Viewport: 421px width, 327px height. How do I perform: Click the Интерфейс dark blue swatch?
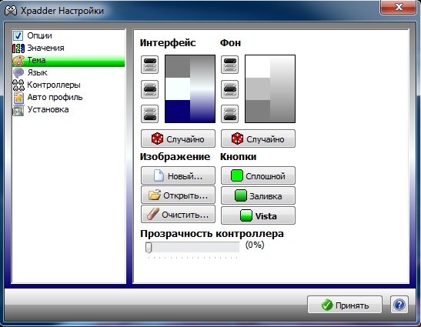pyautogui.click(x=178, y=111)
